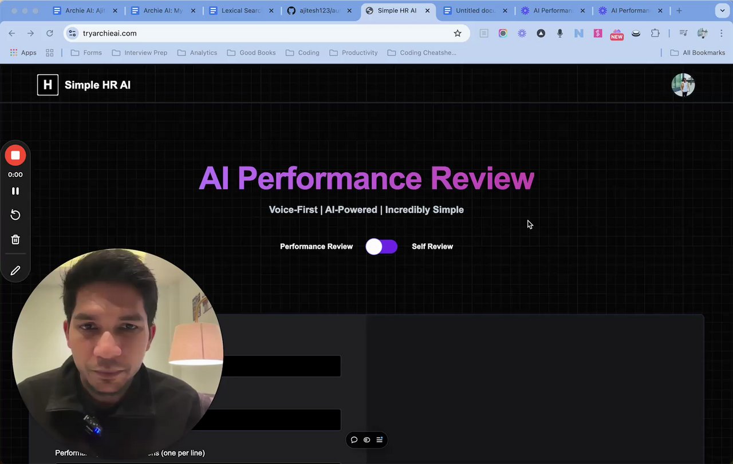Open the blue N extension icon
733x464 pixels.
tap(578, 33)
